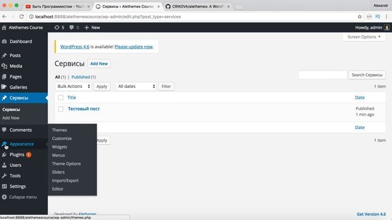Click the Dashboard gauge icon
Image resolution: width=392 pixels, height=220 pixels.
pos(4,42)
